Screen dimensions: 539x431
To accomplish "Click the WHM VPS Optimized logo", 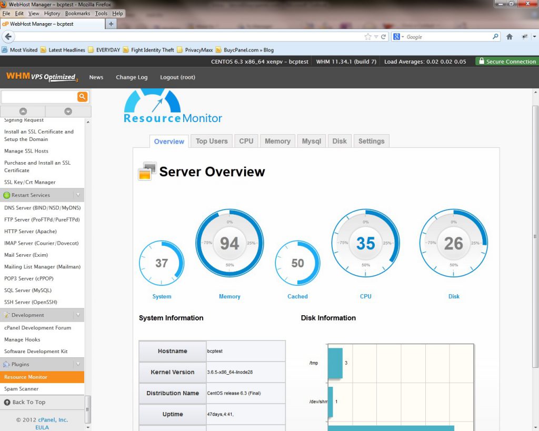I will pos(42,77).
